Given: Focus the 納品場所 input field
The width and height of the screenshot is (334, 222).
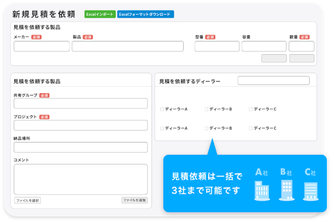Looking at the screenshot, I should (81, 147).
